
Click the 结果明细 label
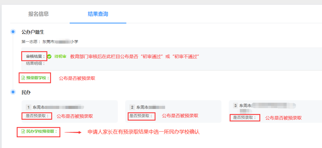coord(35,63)
